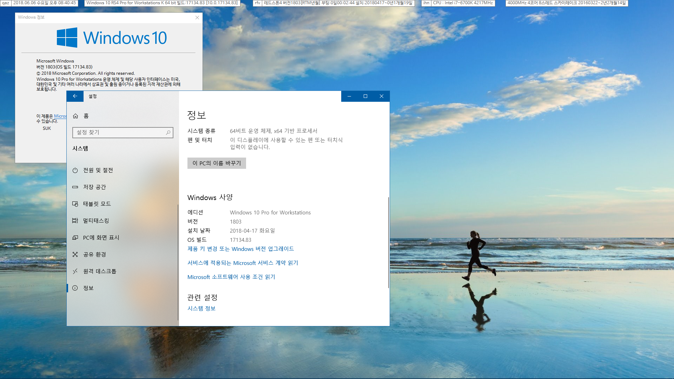Select 태블릿 모드 in sidebar

pos(123,204)
